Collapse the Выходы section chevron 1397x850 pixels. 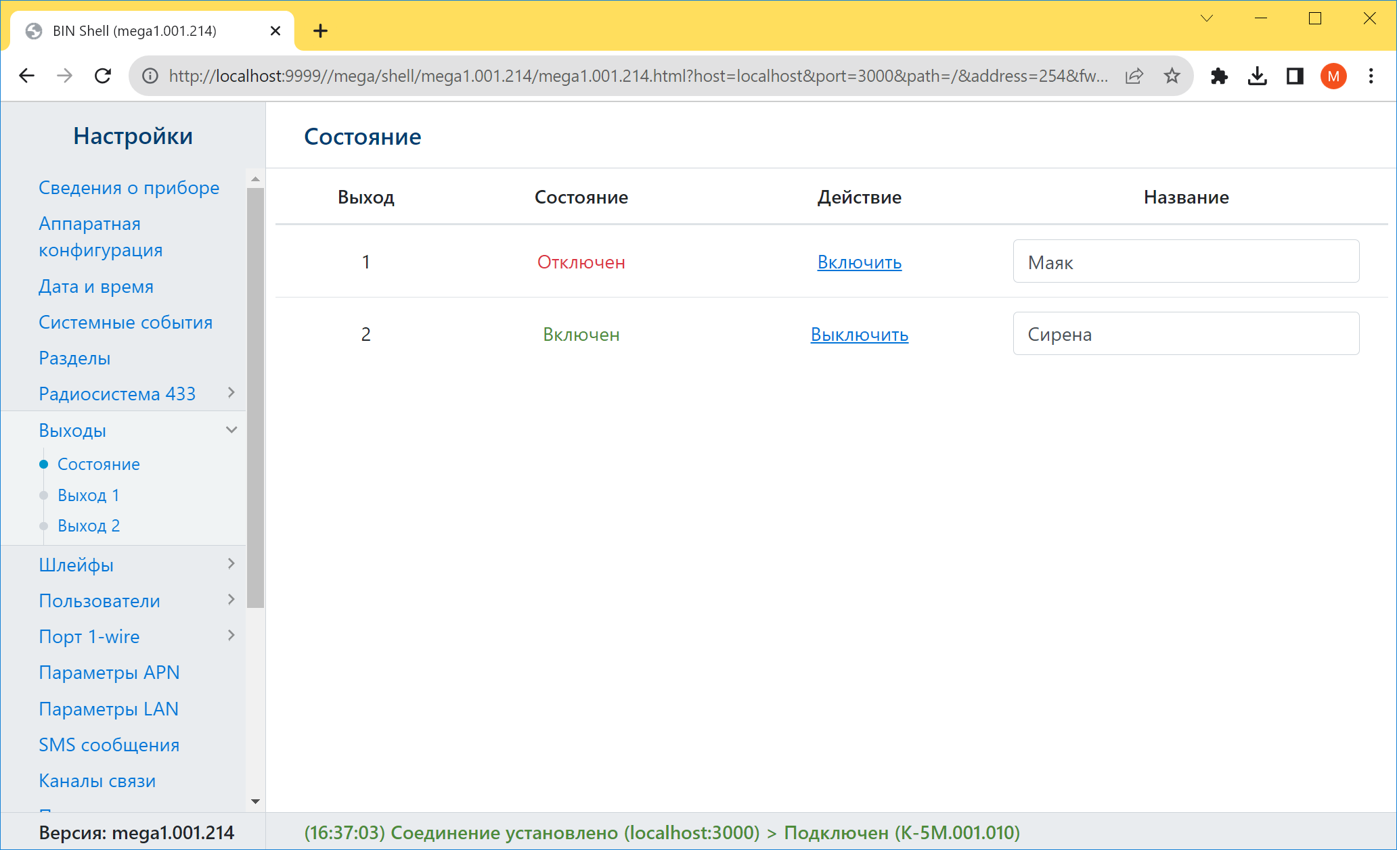231,430
